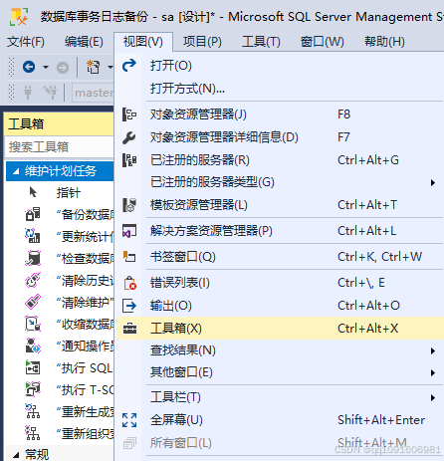This screenshot has width=444, height=461.
Task: Click the 通知操作员 task icon
Action: point(33,346)
